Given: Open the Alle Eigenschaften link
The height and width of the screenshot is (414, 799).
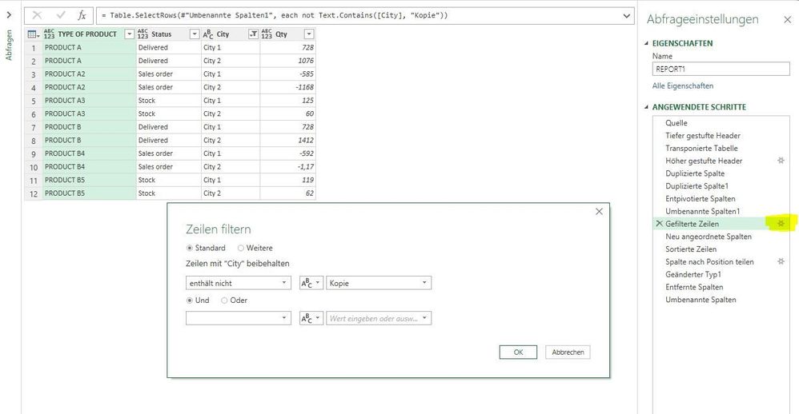Looking at the screenshot, I should pos(683,86).
